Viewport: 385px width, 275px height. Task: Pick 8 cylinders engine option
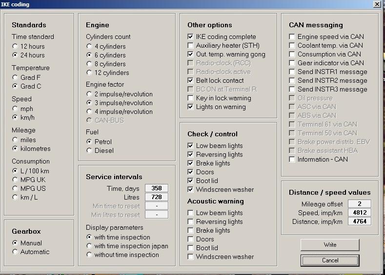(x=89, y=64)
